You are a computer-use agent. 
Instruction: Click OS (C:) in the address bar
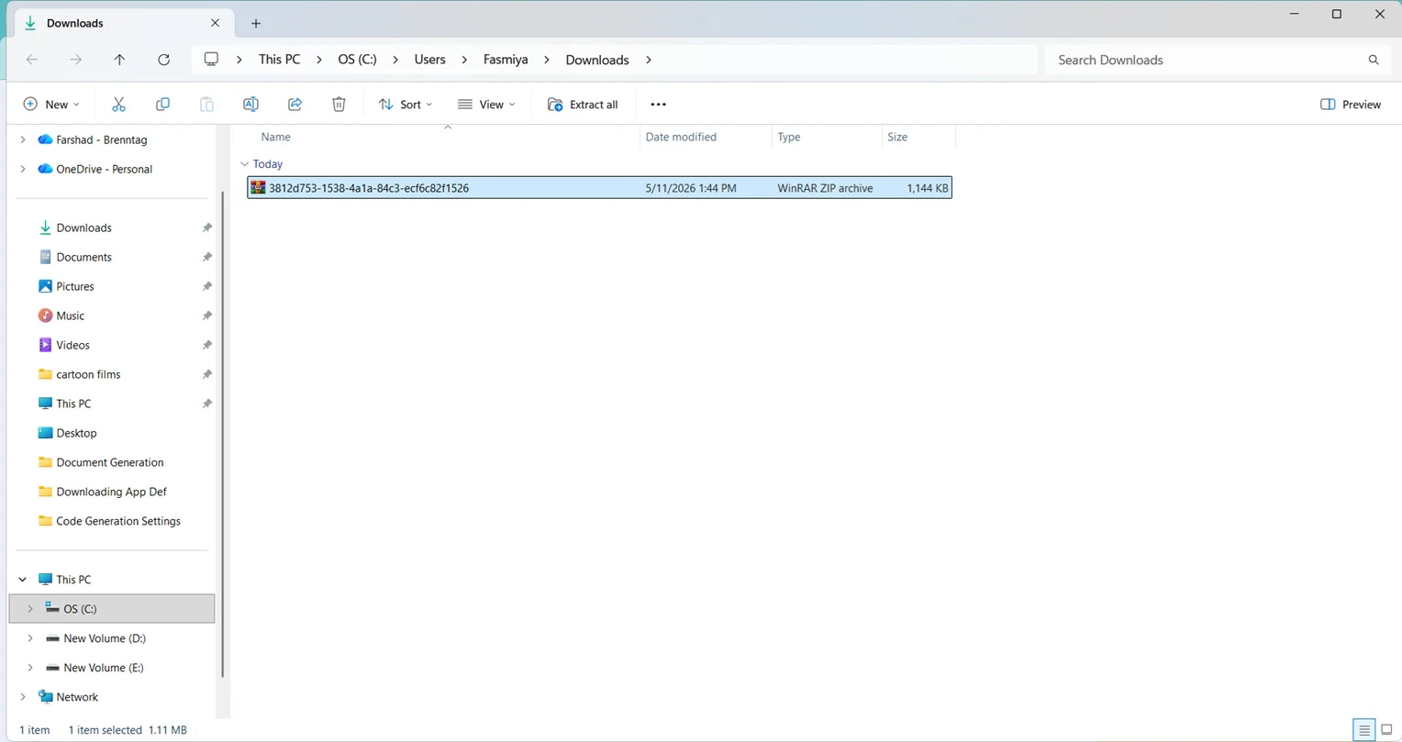point(357,60)
